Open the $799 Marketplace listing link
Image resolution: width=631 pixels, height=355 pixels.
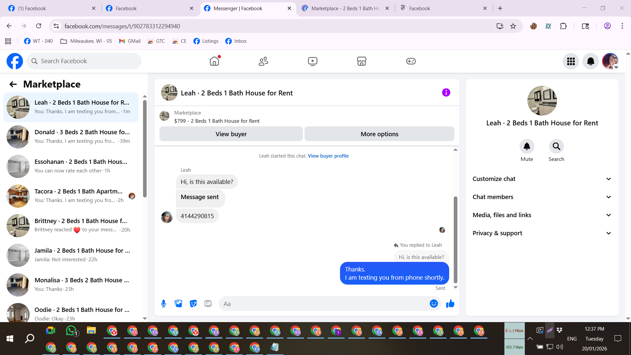217,121
